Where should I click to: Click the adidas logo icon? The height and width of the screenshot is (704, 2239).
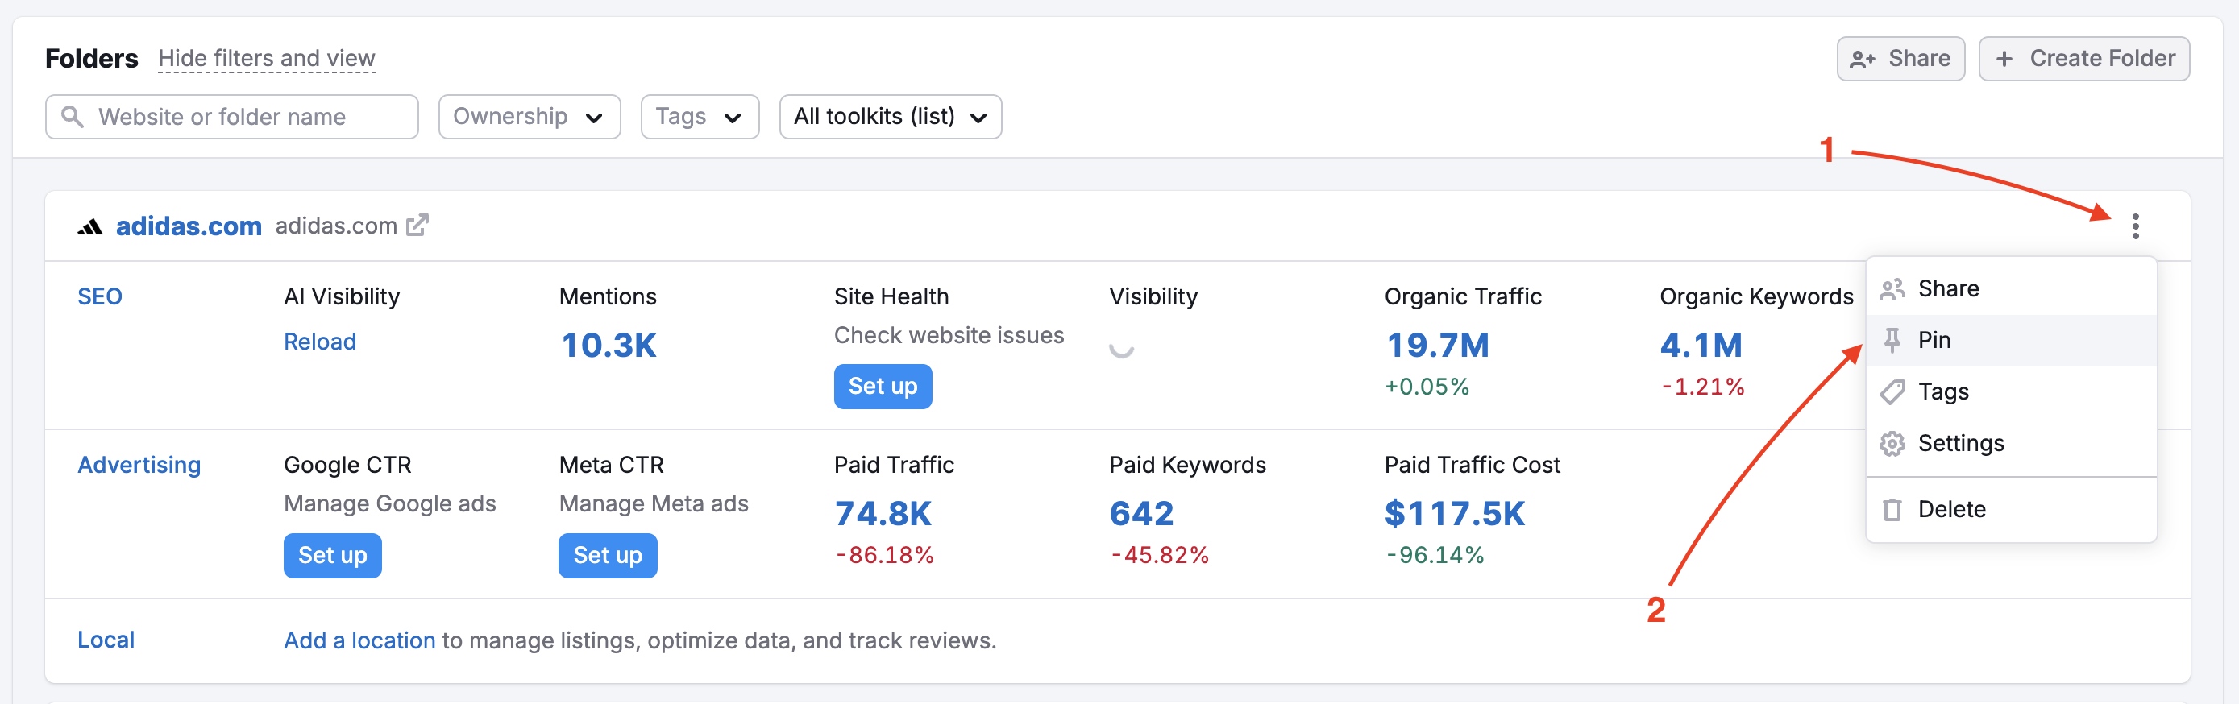89,227
